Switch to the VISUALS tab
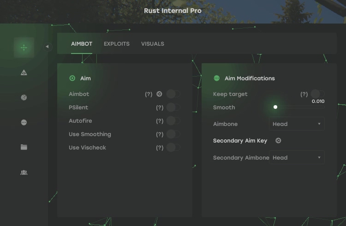The image size is (346, 226). click(153, 44)
